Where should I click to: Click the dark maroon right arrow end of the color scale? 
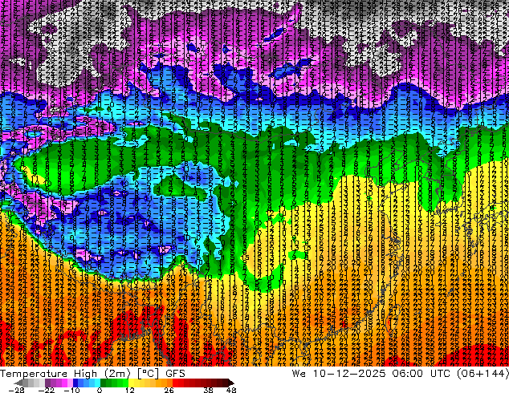pos(230,383)
